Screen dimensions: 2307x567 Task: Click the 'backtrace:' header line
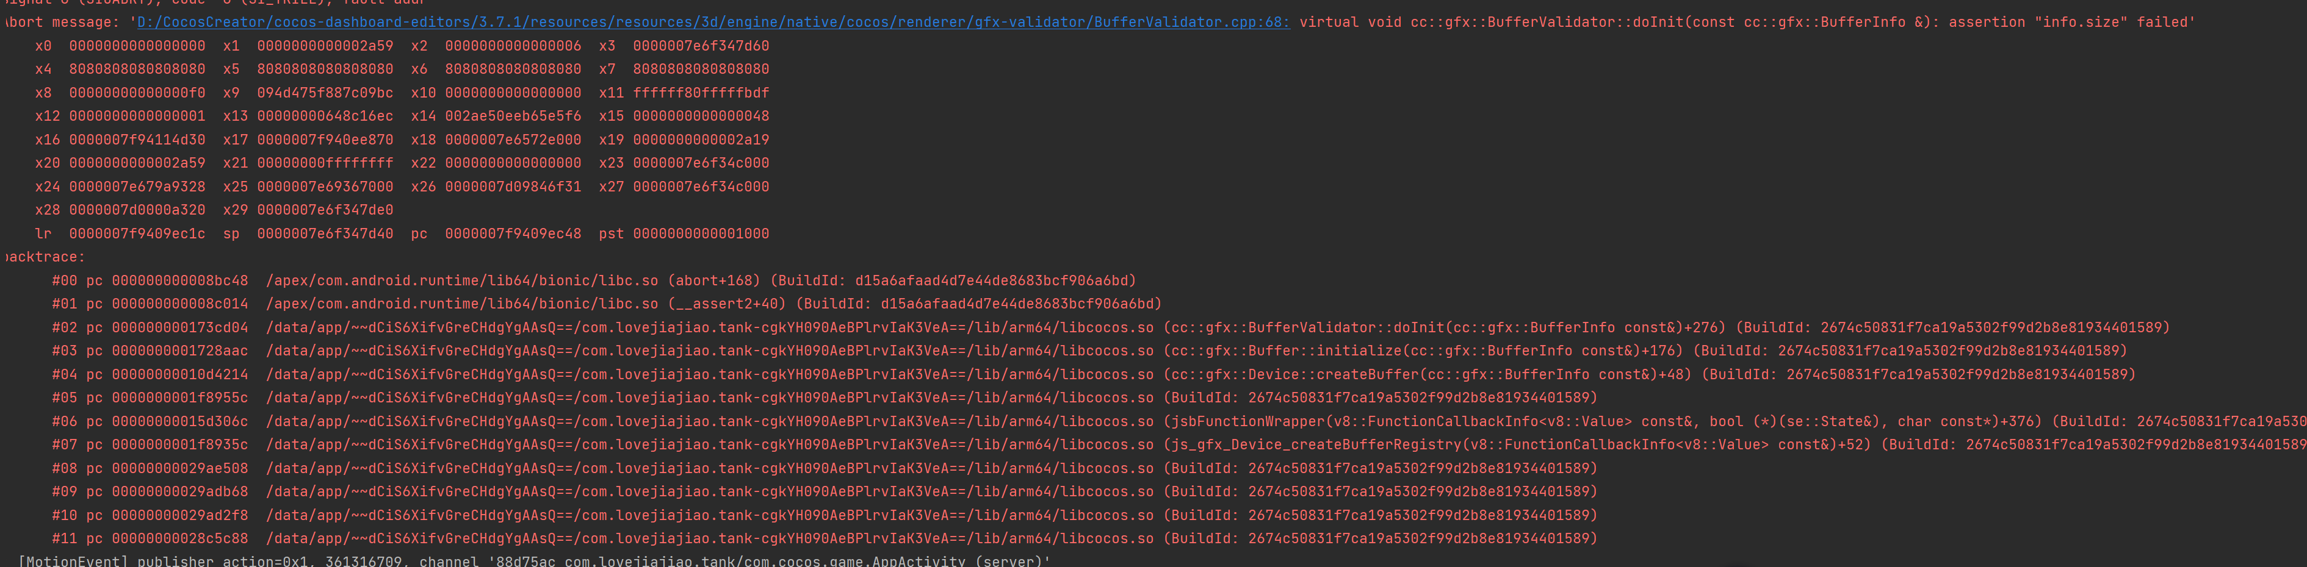pyautogui.click(x=45, y=257)
